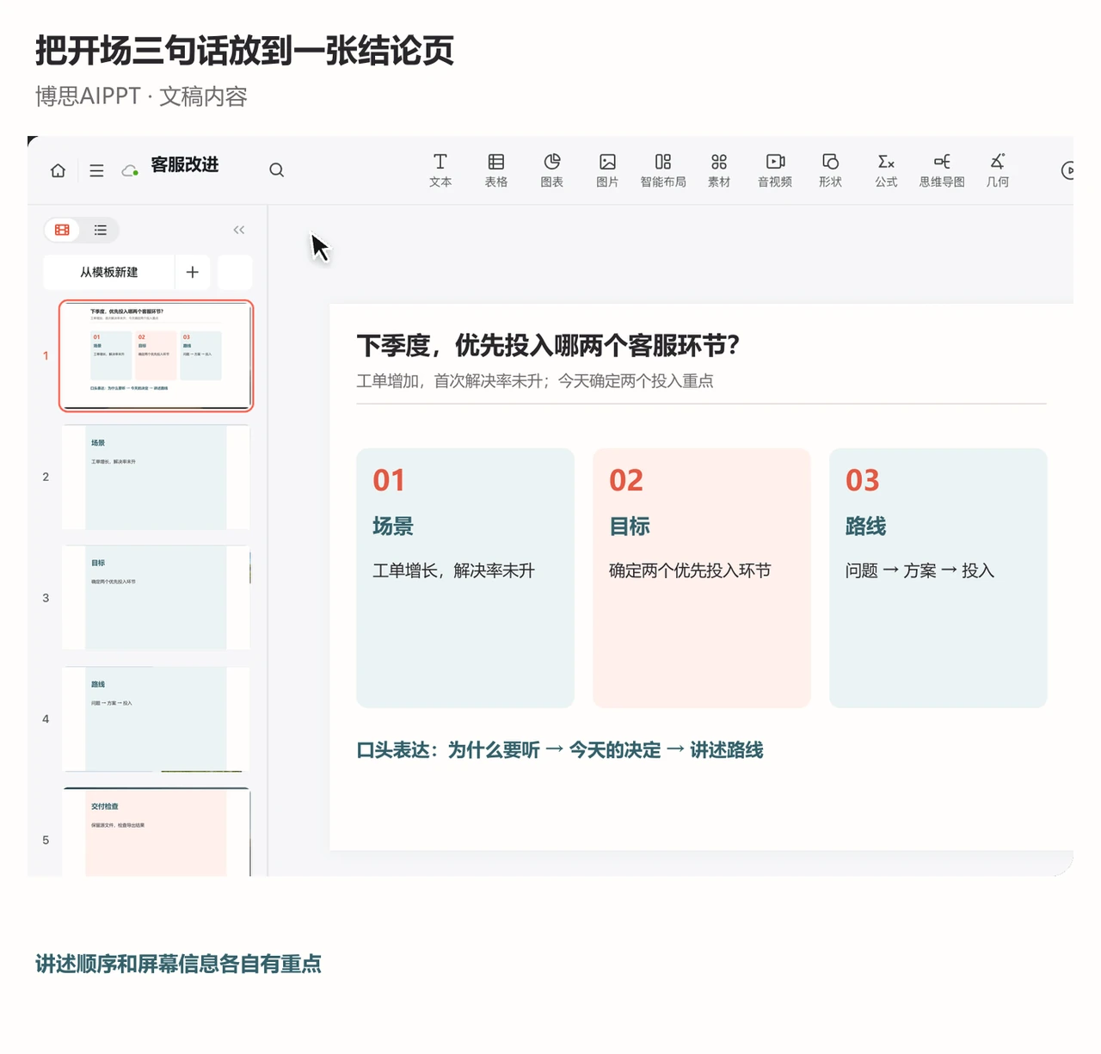Click the slide heading 下季度，优先投入哪两个客服环节？
This screenshot has width=1101, height=1054.
coord(548,346)
